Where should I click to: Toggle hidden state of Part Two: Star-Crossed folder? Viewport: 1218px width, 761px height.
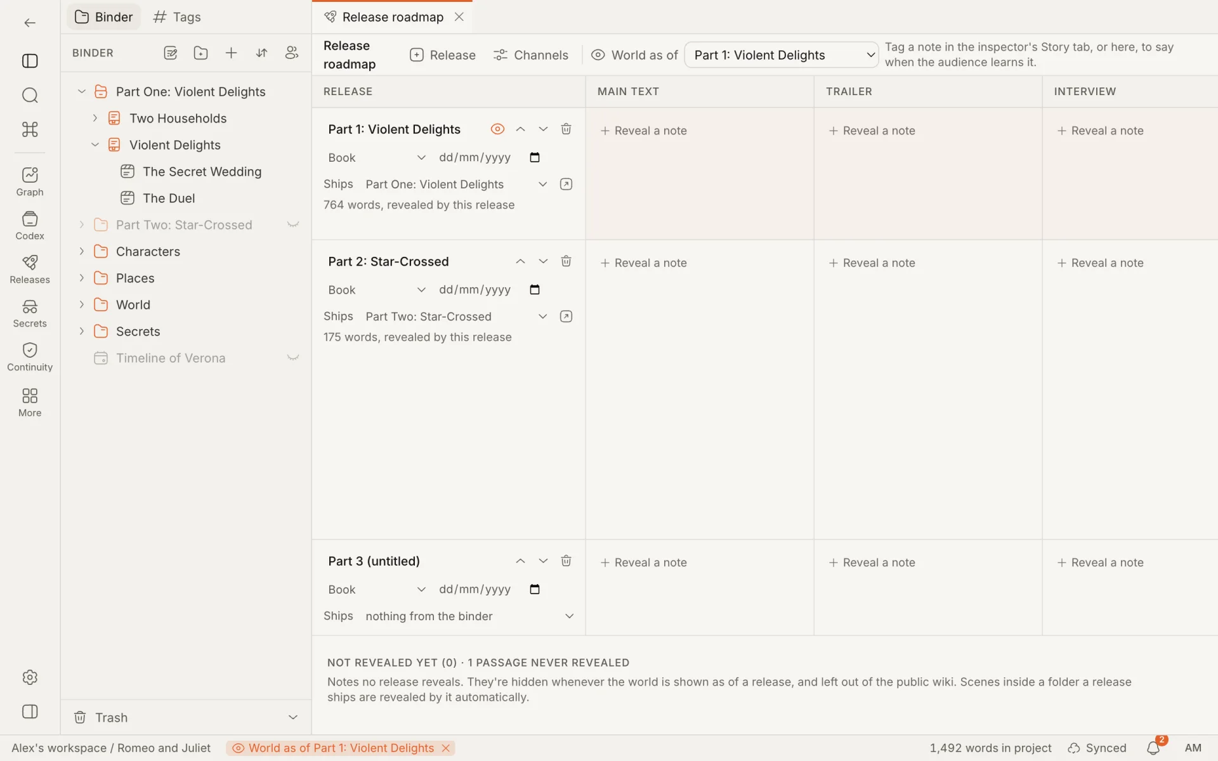[x=293, y=224]
